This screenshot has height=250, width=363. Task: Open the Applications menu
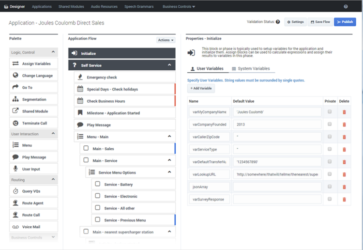(42, 6)
